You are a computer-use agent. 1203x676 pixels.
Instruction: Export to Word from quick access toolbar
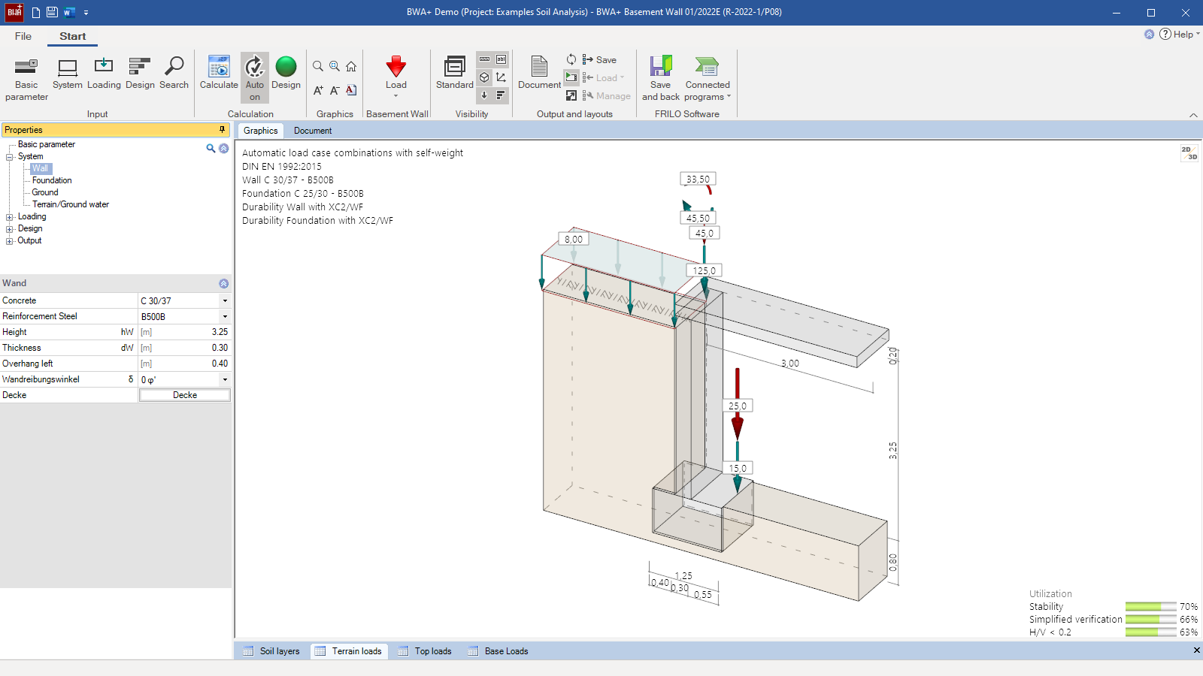coord(69,12)
